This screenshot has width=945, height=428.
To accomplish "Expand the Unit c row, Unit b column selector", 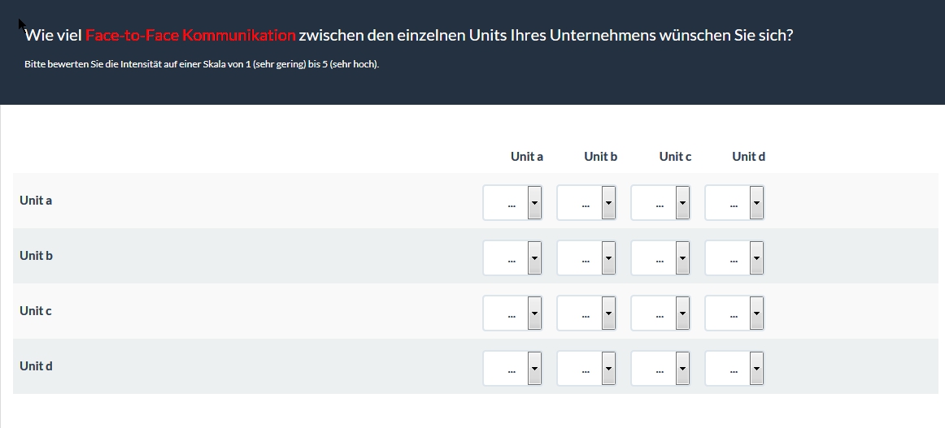I will pyautogui.click(x=586, y=313).
